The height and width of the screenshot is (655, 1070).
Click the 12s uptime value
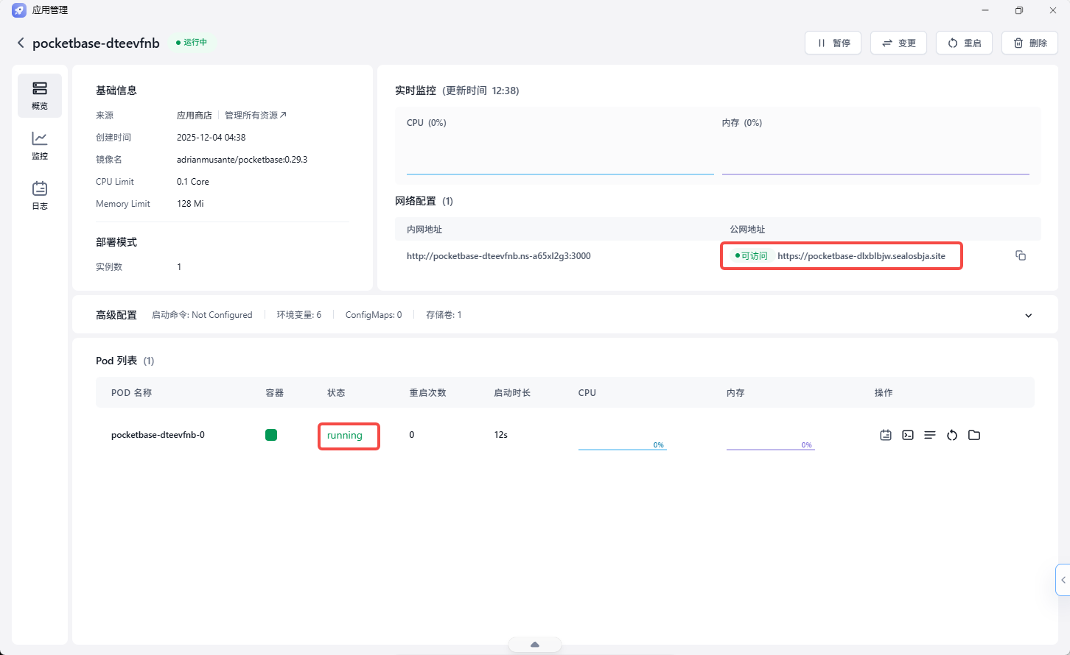point(501,435)
